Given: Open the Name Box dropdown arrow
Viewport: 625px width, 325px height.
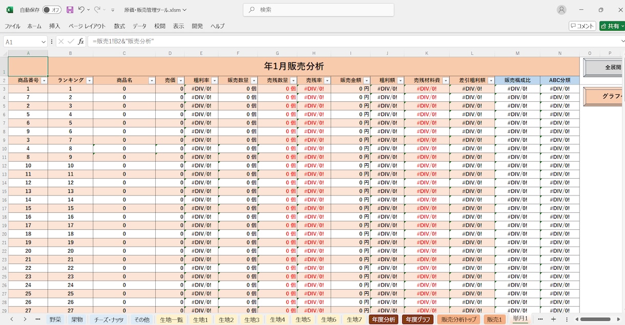Looking at the screenshot, I should [x=43, y=42].
